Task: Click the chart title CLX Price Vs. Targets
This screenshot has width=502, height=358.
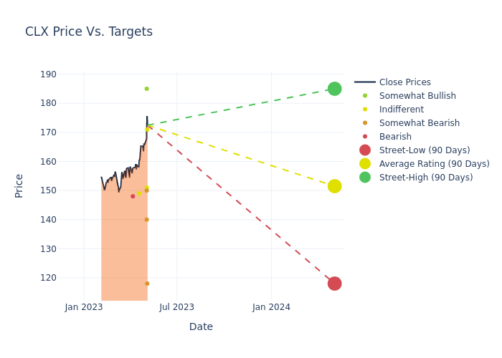Action: click(89, 32)
